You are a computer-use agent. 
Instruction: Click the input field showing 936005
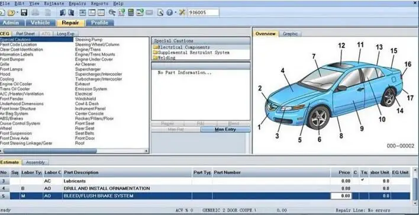[x=204, y=12]
